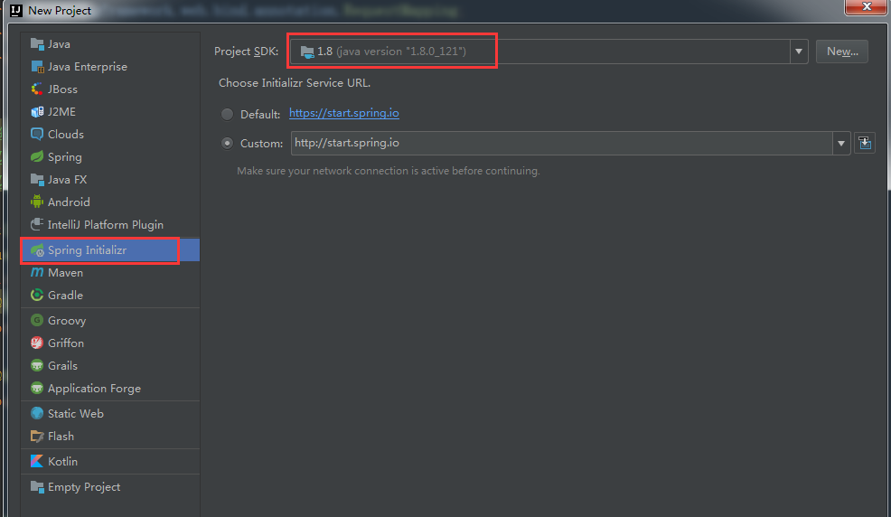Click the Maven project icon
The height and width of the screenshot is (517, 891).
click(x=37, y=273)
